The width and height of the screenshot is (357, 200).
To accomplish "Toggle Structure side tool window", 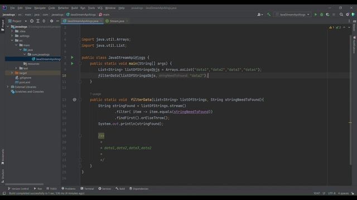I will pyautogui.click(x=3, y=176).
